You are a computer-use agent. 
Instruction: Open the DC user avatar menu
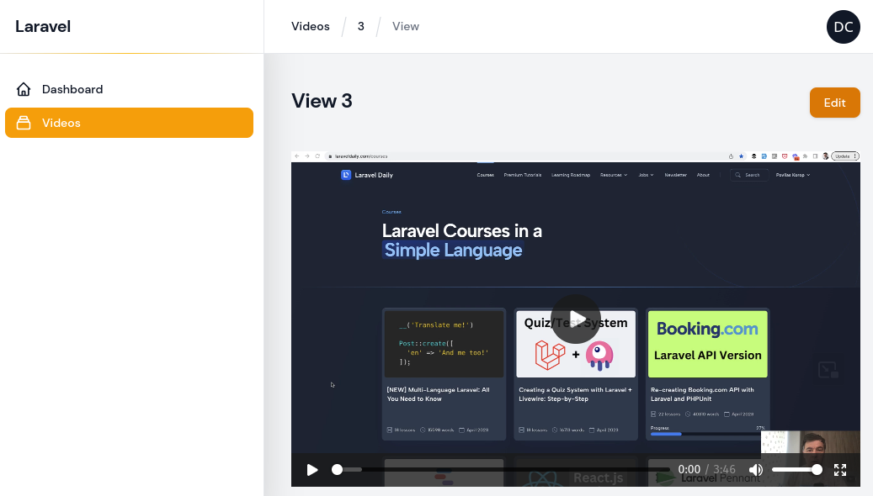(x=843, y=26)
